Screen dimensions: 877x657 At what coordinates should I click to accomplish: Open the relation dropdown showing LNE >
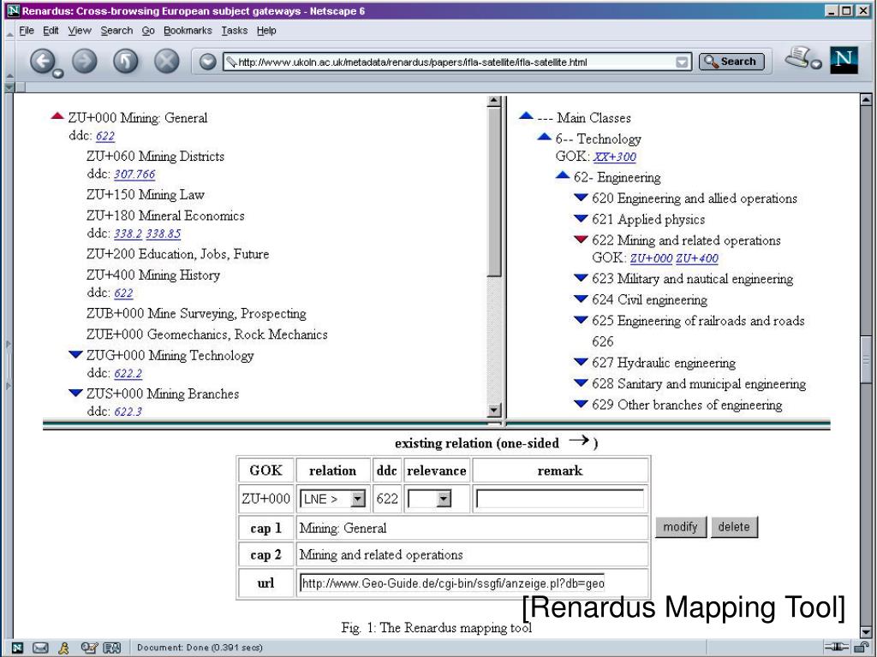tap(358, 499)
